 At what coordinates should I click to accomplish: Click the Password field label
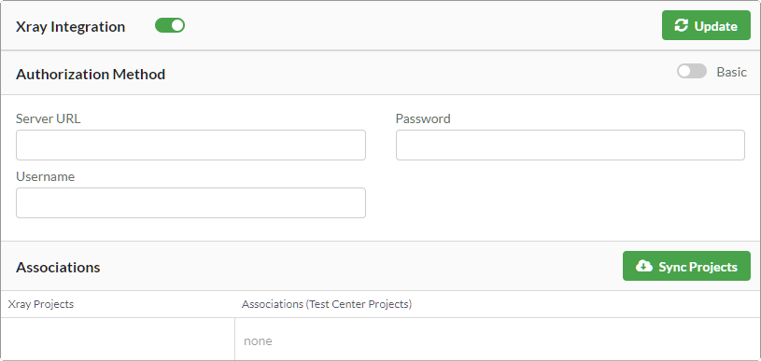423,118
